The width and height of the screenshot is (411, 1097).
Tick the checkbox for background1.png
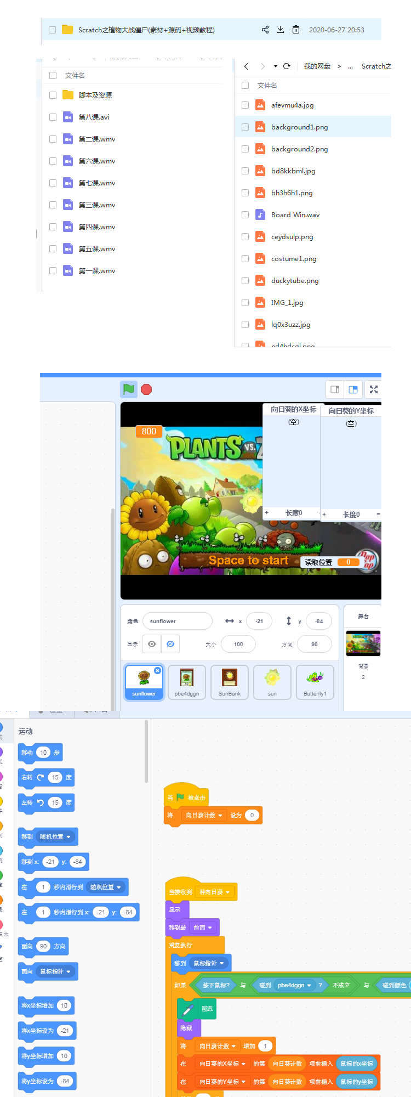[246, 127]
